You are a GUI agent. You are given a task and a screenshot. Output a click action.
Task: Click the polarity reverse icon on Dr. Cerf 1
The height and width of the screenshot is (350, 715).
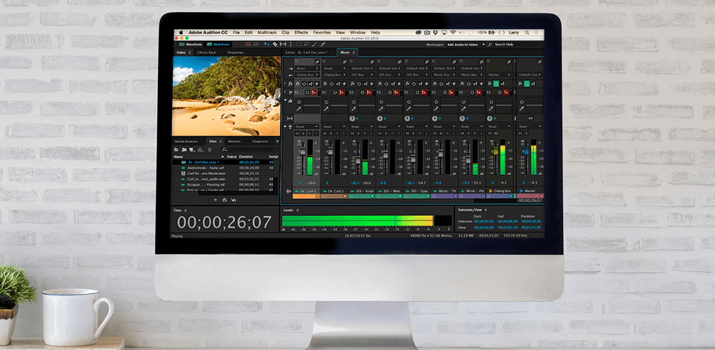pos(317,62)
